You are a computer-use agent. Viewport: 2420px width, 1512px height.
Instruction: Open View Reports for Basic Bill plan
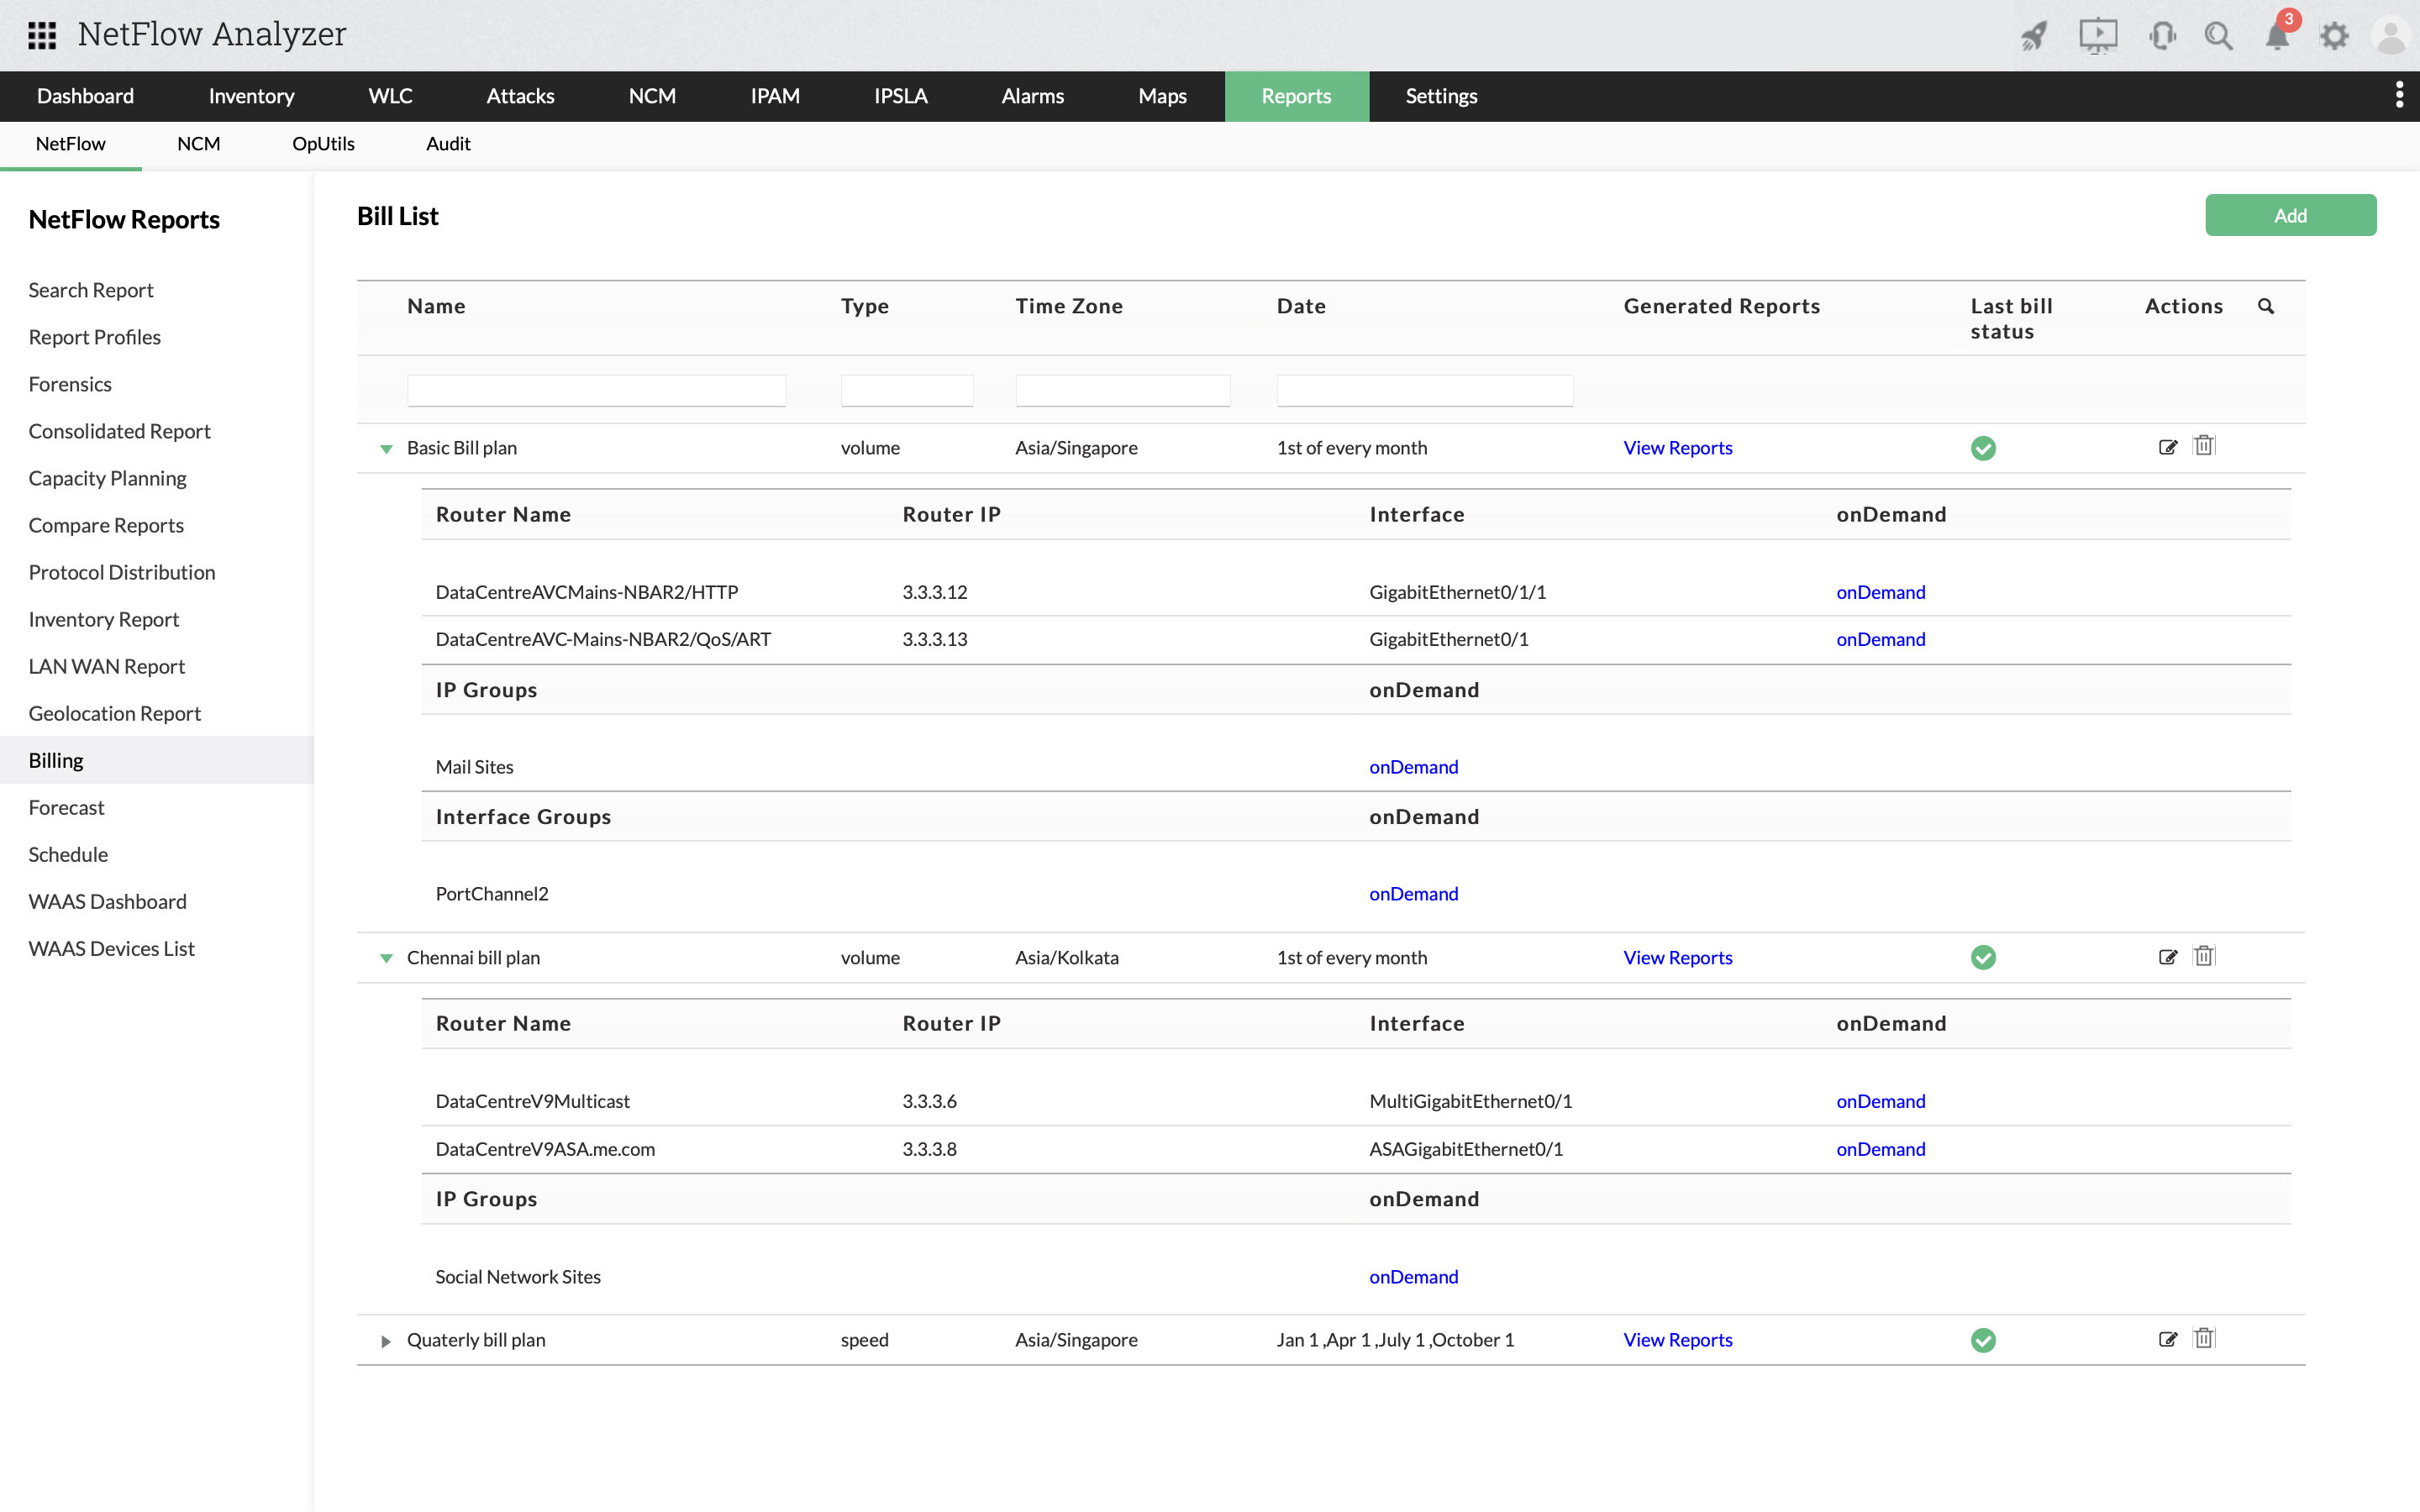pos(1677,447)
